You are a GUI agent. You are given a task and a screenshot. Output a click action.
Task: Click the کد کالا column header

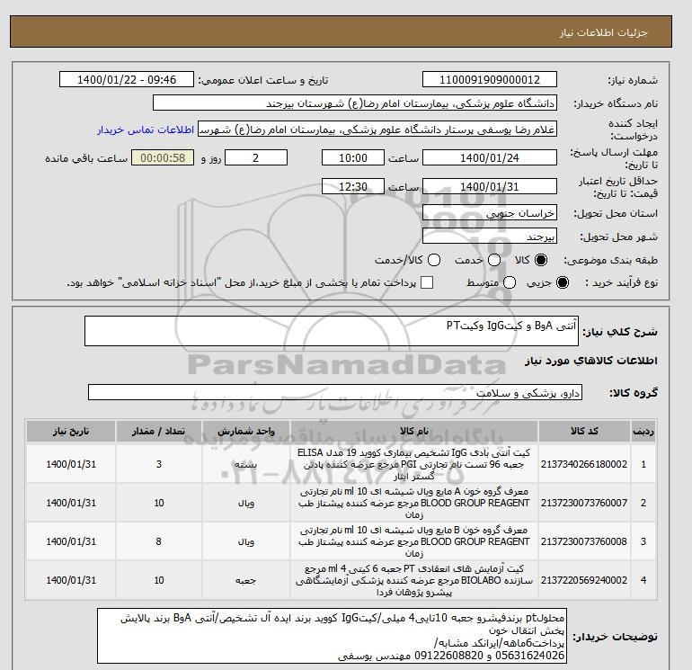[x=584, y=431]
